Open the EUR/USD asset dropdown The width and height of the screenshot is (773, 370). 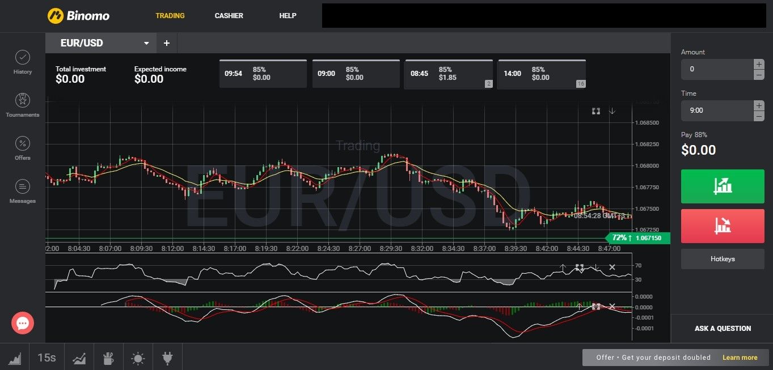pyautogui.click(x=101, y=43)
